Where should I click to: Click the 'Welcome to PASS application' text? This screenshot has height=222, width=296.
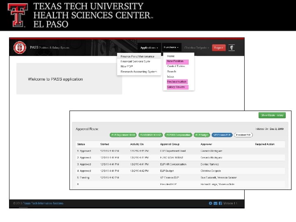click(x=55, y=79)
